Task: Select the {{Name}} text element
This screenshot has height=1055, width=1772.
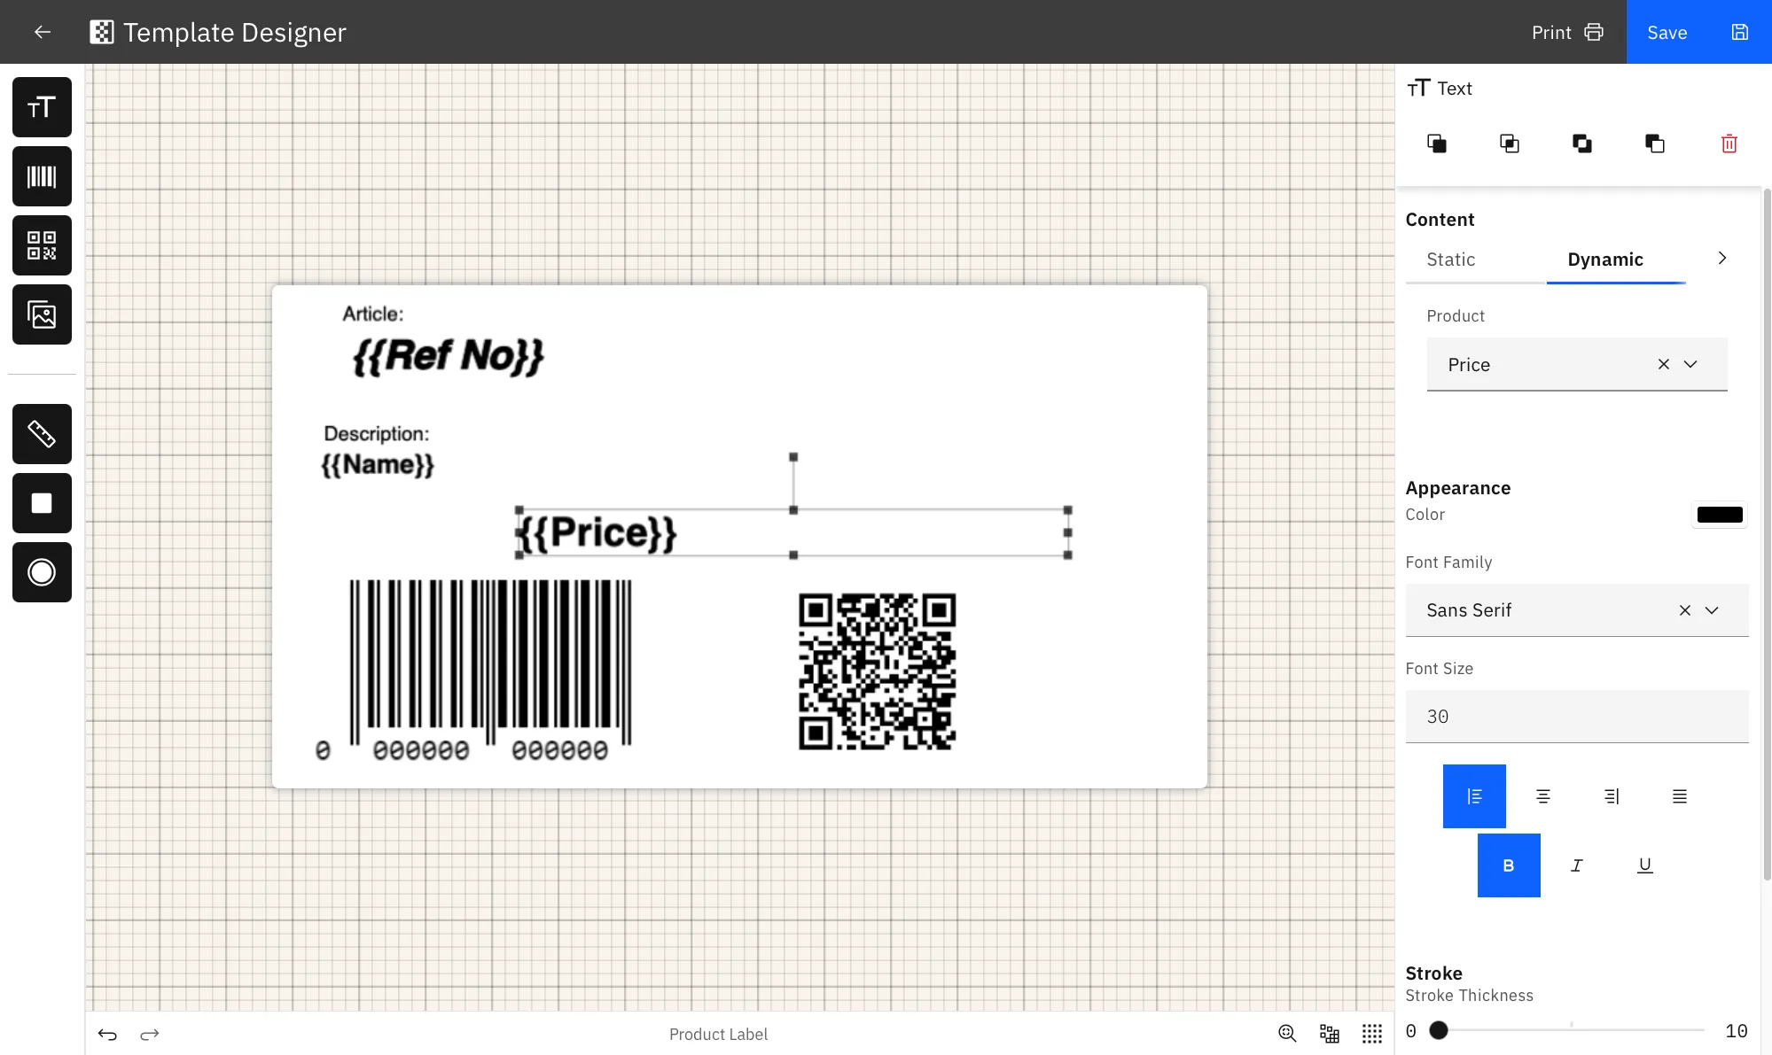Action: pyautogui.click(x=378, y=464)
